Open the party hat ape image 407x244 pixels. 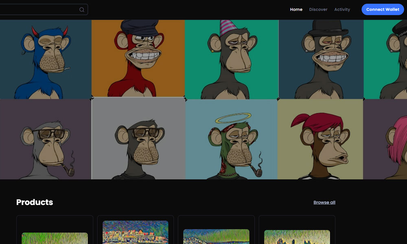click(232, 59)
